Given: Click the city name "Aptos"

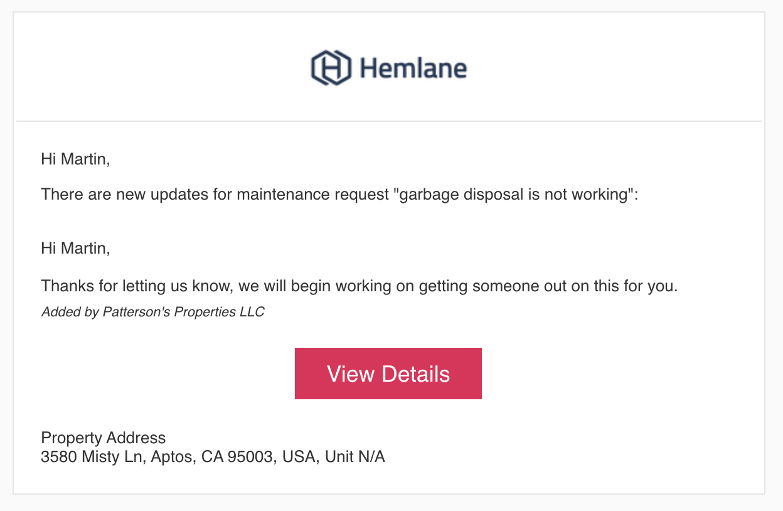Looking at the screenshot, I should pyautogui.click(x=172, y=457).
